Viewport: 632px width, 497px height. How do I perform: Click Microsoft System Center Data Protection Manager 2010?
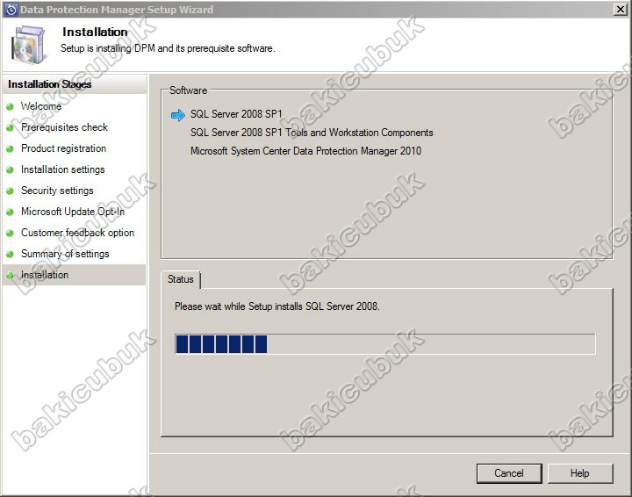coord(306,151)
